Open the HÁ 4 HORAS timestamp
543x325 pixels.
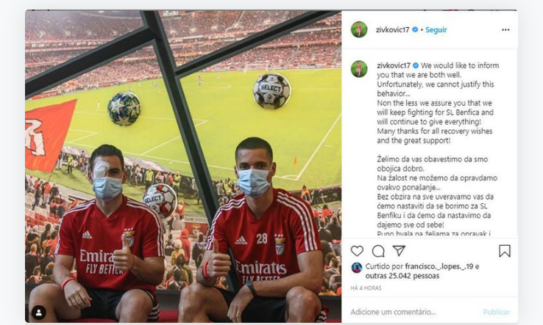click(366, 288)
